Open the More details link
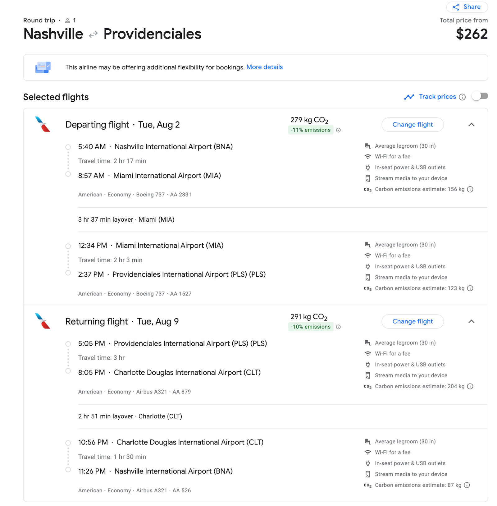 (264, 67)
